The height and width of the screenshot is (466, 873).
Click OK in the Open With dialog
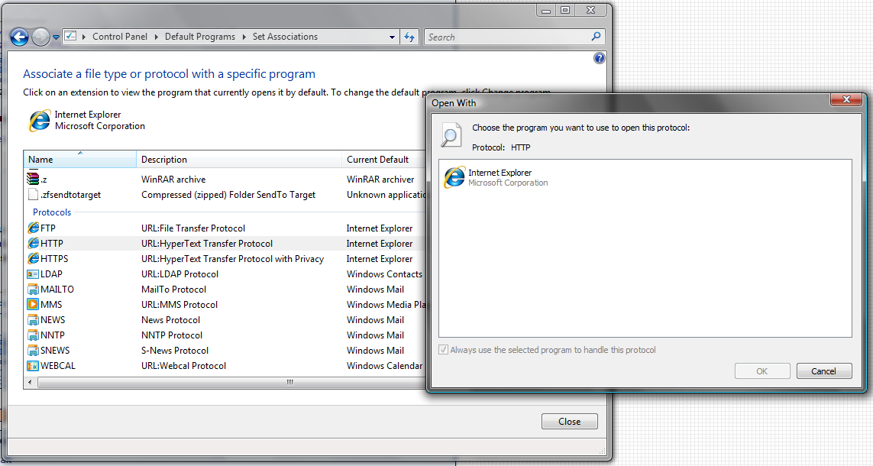click(x=762, y=371)
